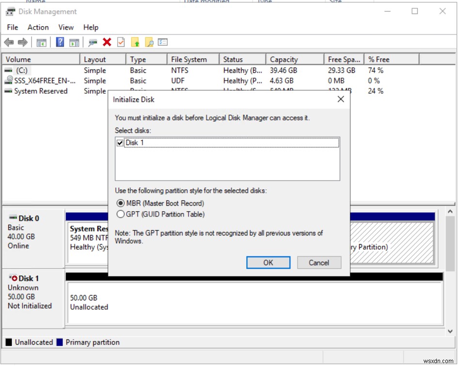459x366 pixels.
Task: Open Help using the blue question mark icon
Action: click(x=59, y=42)
